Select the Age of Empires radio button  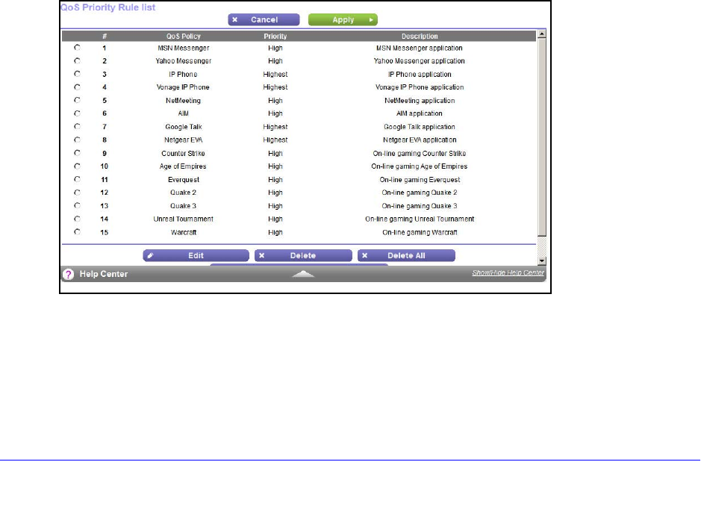[78, 166]
